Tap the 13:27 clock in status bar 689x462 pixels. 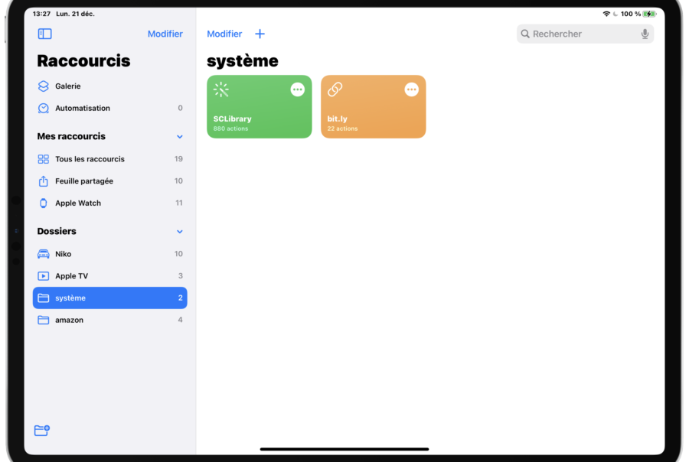tap(42, 14)
